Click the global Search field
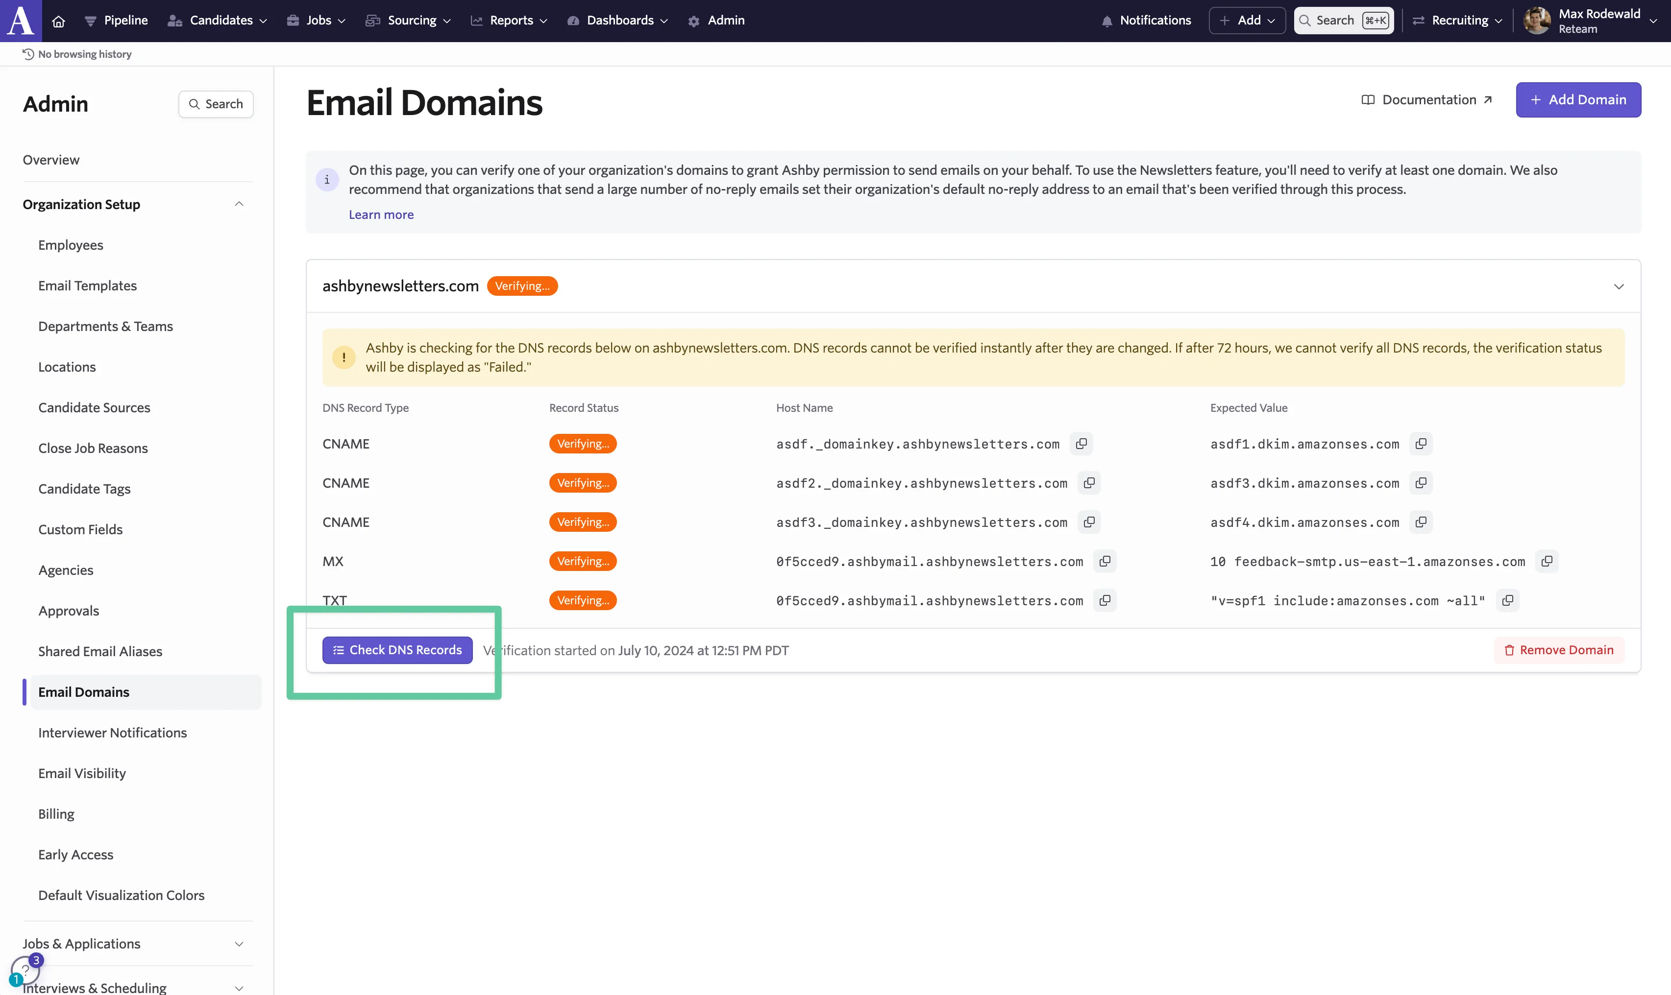This screenshot has height=995, width=1671. pyautogui.click(x=1344, y=21)
